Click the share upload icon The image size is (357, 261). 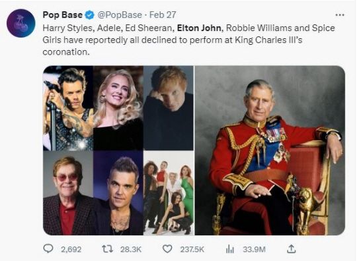coord(291,248)
